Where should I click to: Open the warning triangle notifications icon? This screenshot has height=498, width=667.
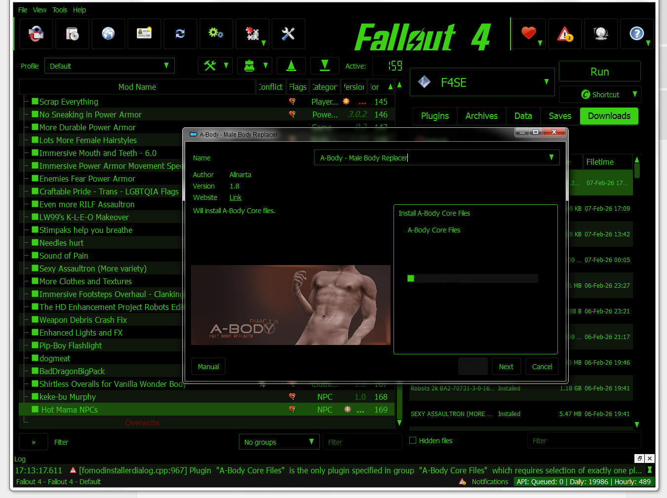click(565, 34)
